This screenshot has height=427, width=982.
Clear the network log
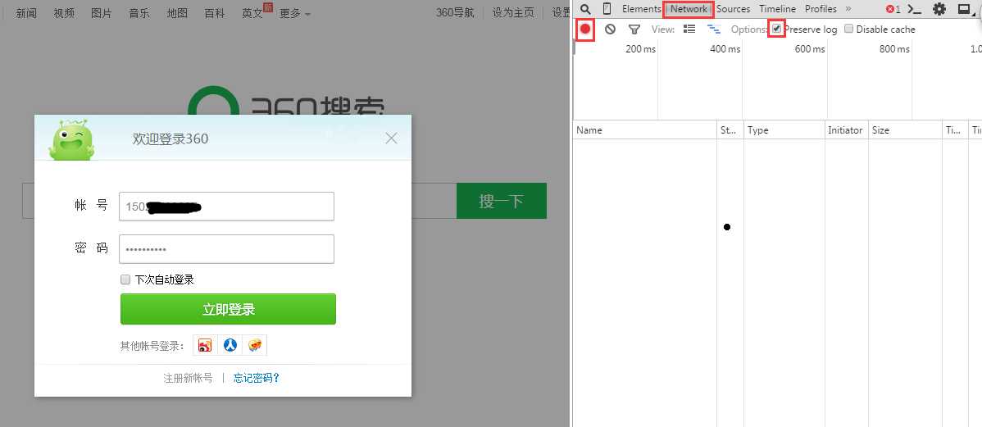(610, 29)
